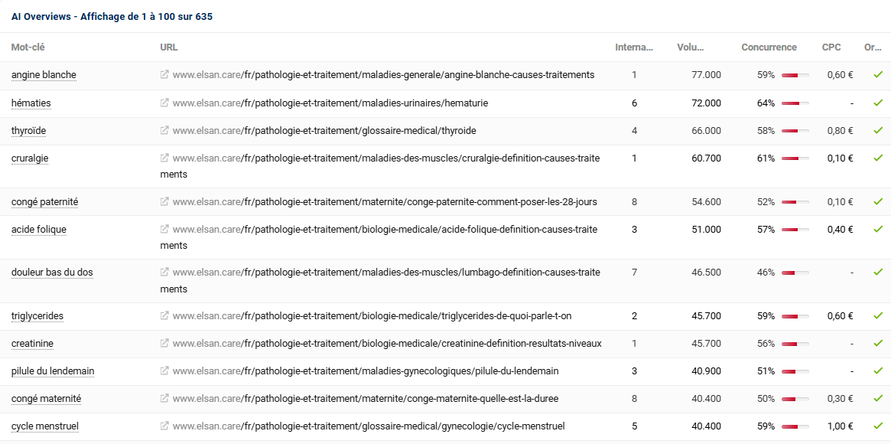Click green checkmark in douleur bas du dos row
The height and width of the screenshot is (444, 891).
[x=878, y=273]
